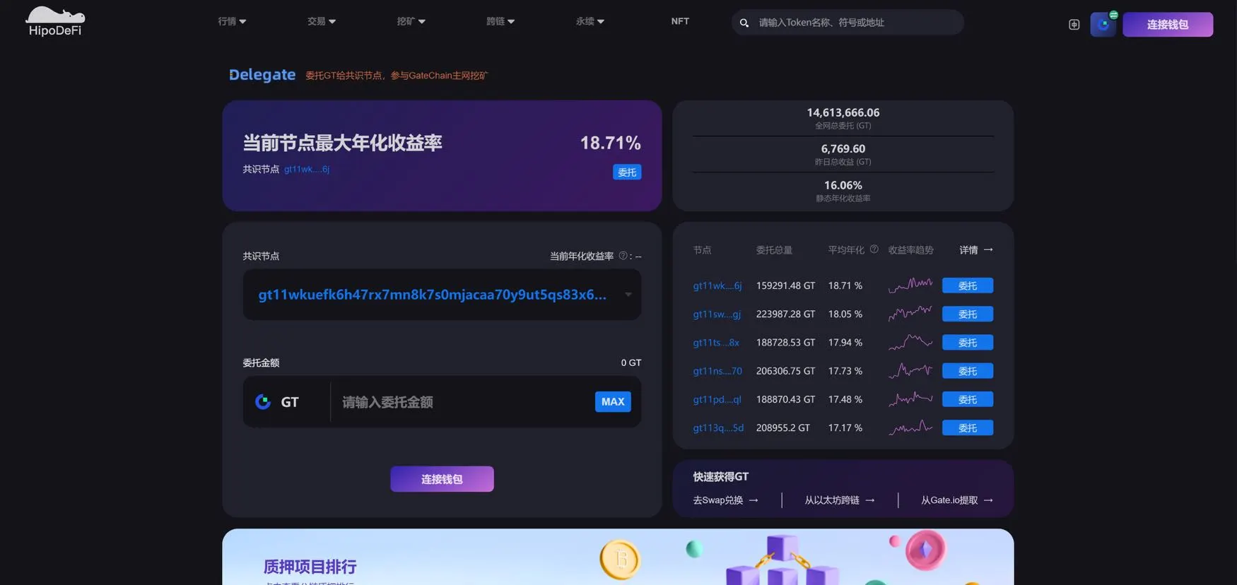Focus the token search input field
This screenshot has height=585, width=1237.
(x=848, y=23)
